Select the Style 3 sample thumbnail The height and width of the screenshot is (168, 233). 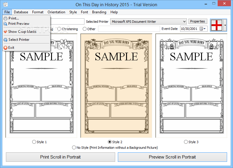point(191,85)
